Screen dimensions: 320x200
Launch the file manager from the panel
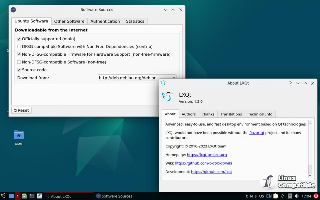pyautogui.click(x=24, y=196)
